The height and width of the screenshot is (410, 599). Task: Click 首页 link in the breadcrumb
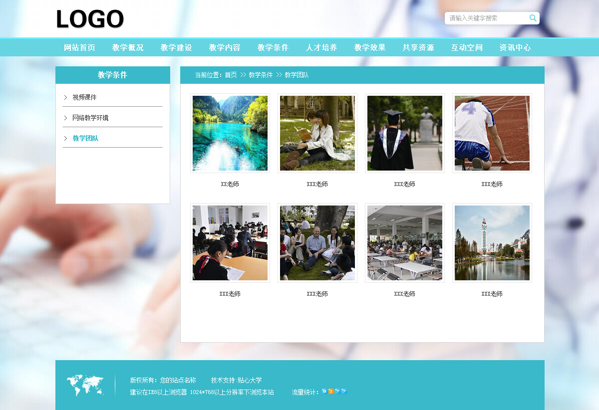tap(231, 75)
